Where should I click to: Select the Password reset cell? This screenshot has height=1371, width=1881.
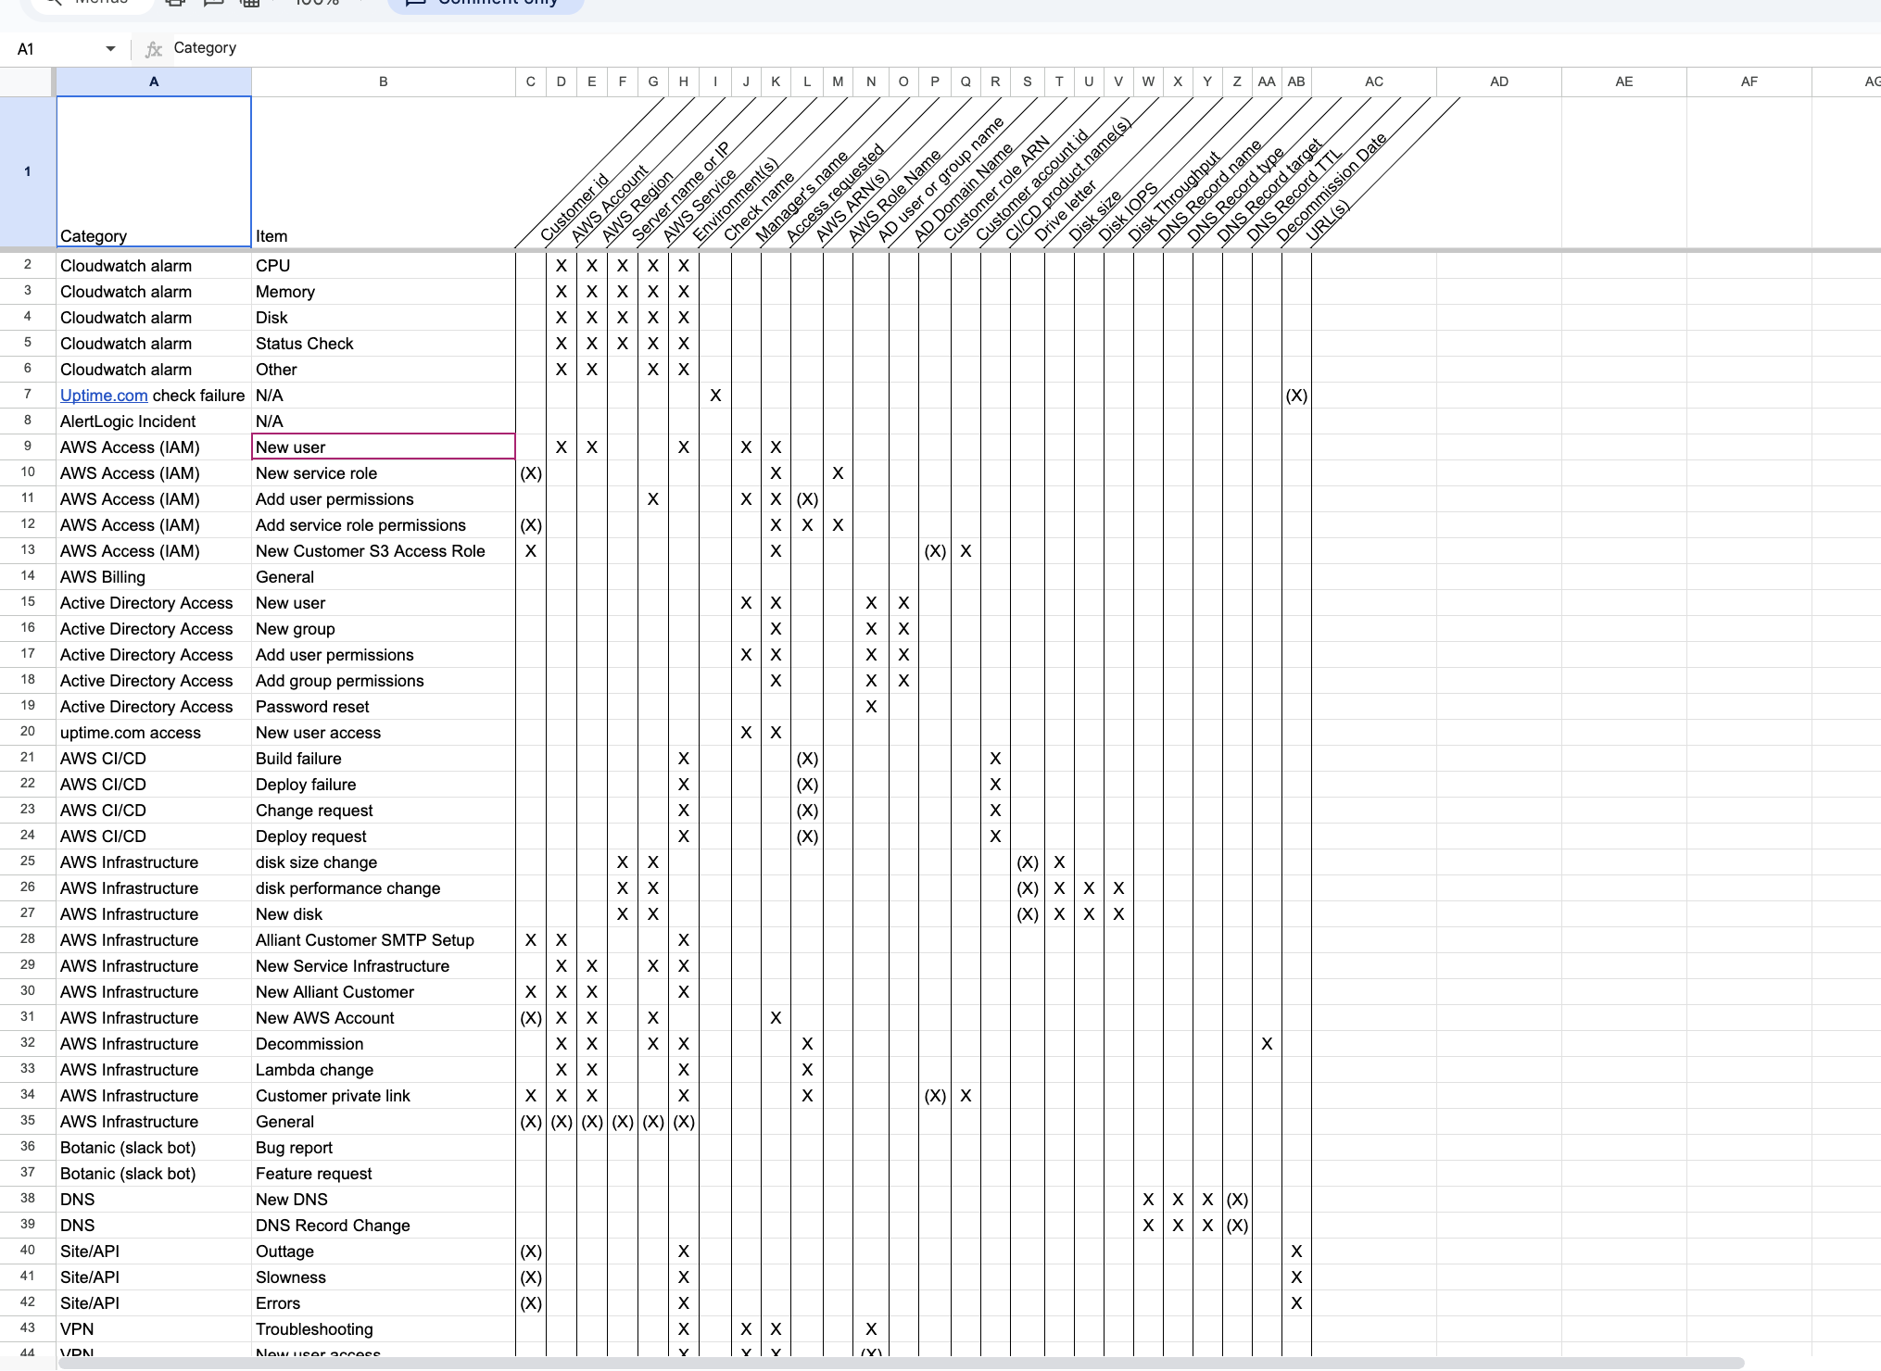(384, 707)
